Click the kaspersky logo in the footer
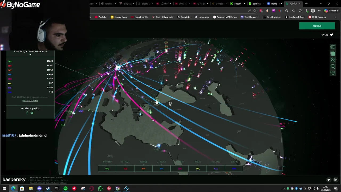The height and width of the screenshot is (192, 341). 14,179
